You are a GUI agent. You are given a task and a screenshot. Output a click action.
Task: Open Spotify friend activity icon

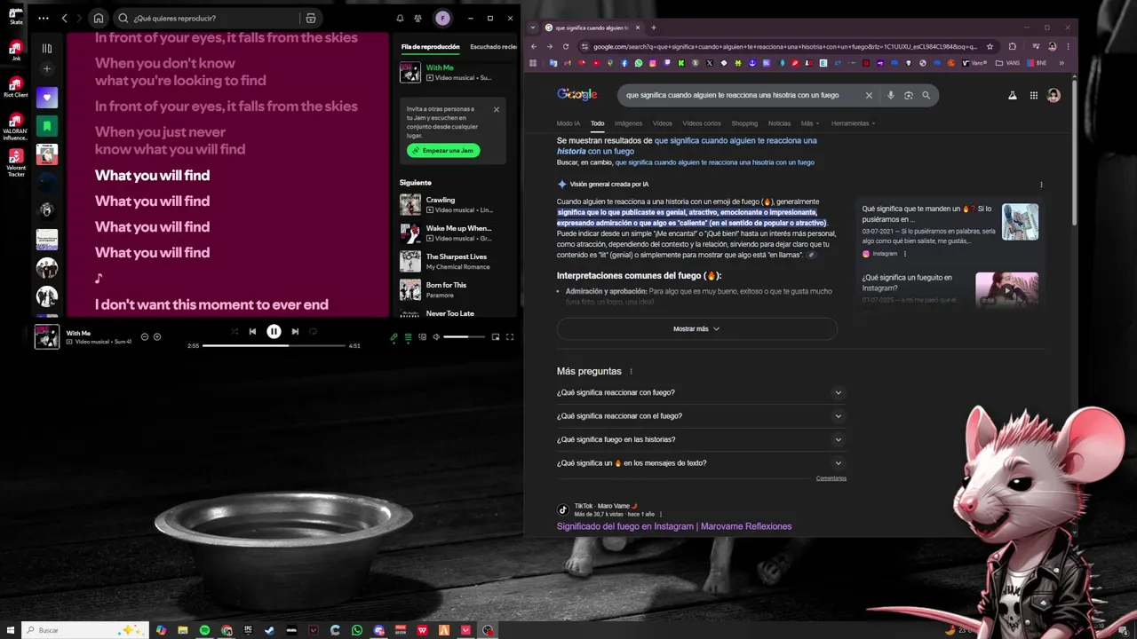click(x=418, y=18)
